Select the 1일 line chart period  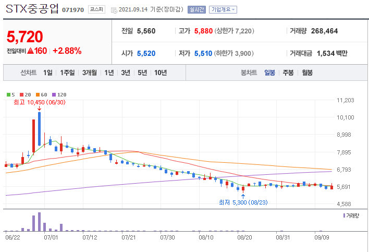[48, 73]
